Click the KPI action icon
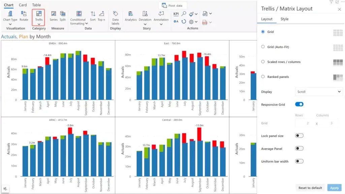345x194 pixels. (x=176, y=14)
